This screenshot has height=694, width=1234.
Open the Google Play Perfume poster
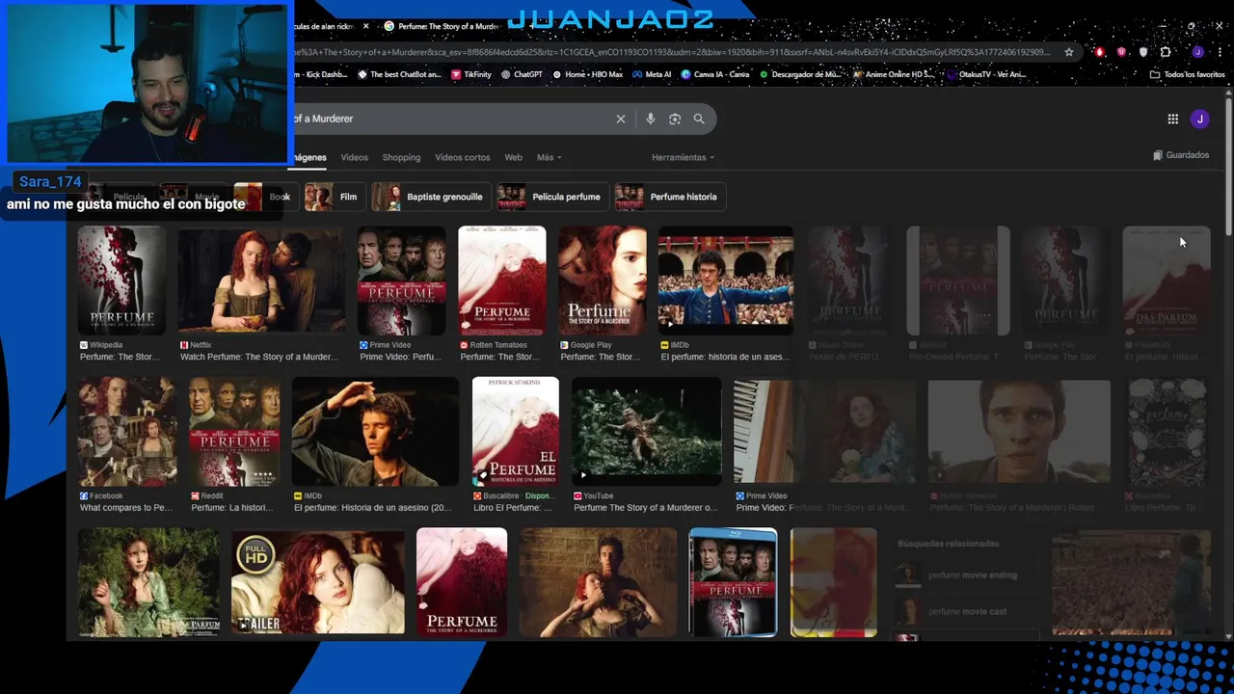(603, 280)
